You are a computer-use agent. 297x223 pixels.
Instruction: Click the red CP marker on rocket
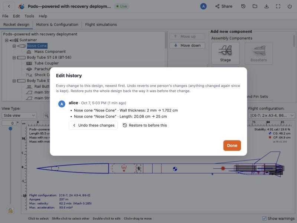click(x=223, y=168)
